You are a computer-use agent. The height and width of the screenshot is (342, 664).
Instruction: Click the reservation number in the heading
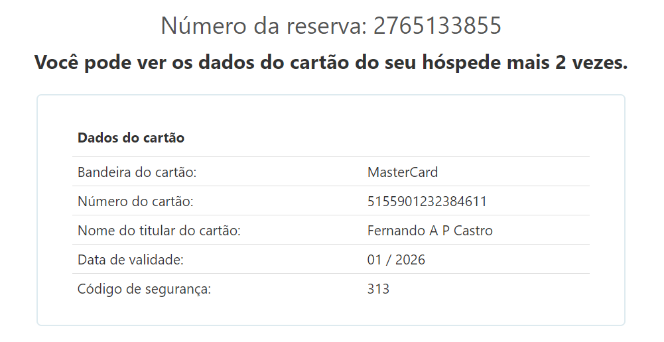437,26
